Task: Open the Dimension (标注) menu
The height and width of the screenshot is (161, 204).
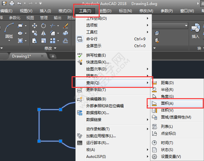Action: coord(126,11)
